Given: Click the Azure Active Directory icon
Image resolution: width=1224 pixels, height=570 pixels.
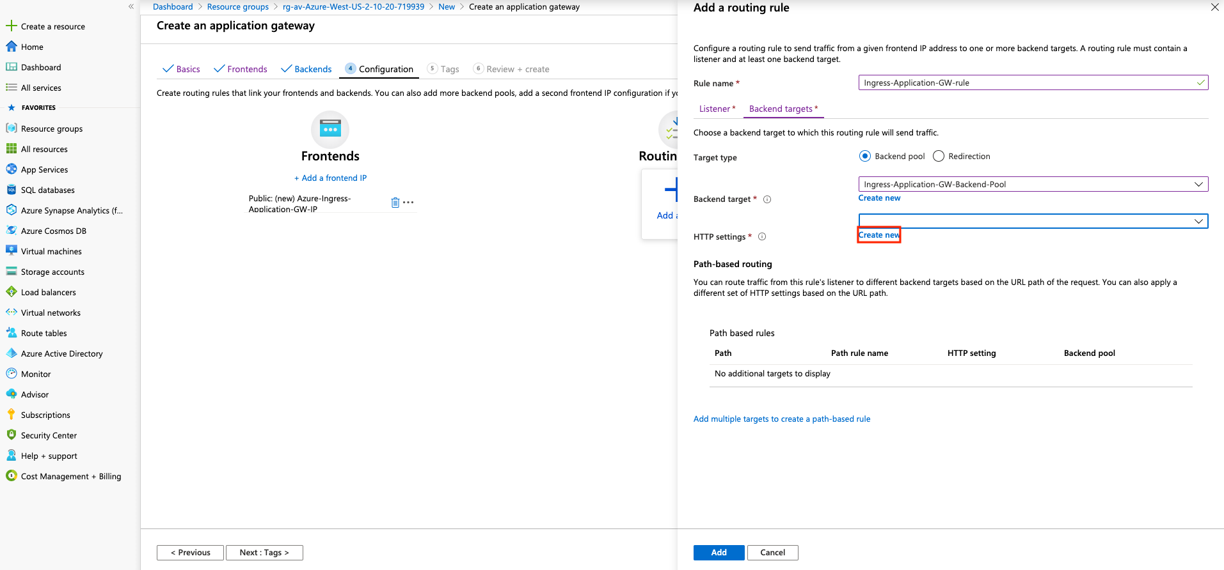Looking at the screenshot, I should 11,353.
